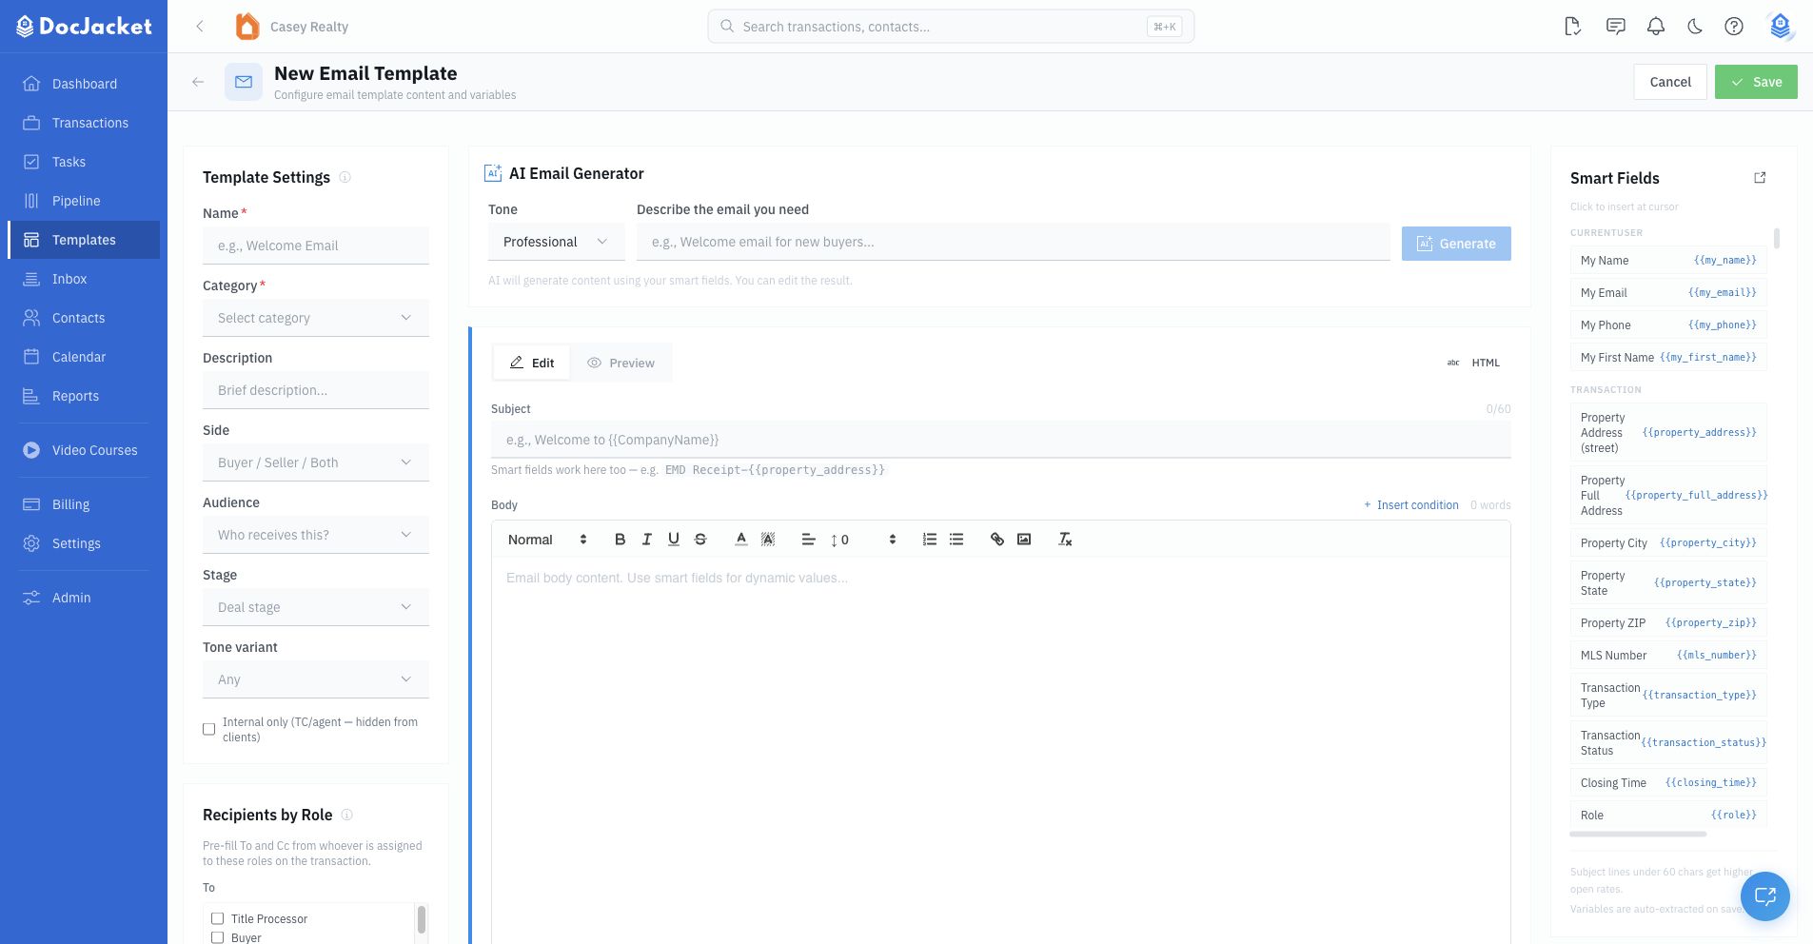Enable the Internal only checkbox
Viewport: 1813px width, 944px height.
pyautogui.click(x=208, y=729)
